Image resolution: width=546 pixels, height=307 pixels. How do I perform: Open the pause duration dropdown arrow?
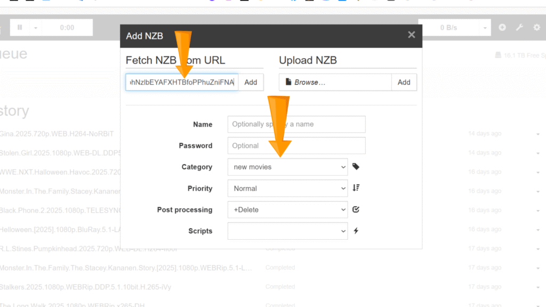[x=36, y=28]
